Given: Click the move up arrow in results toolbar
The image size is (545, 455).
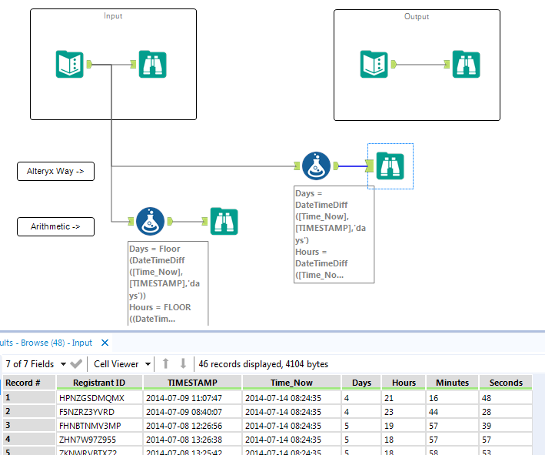Looking at the screenshot, I should 165,363.
